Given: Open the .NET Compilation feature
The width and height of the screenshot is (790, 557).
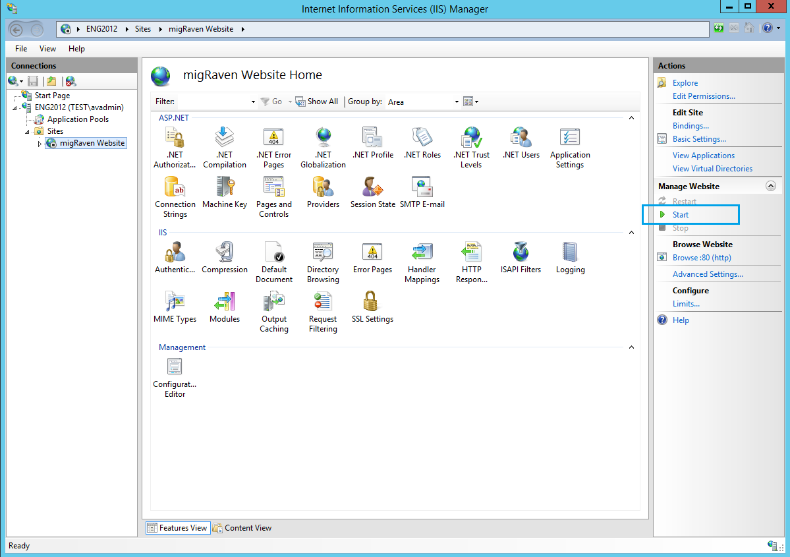Looking at the screenshot, I should pos(224,147).
